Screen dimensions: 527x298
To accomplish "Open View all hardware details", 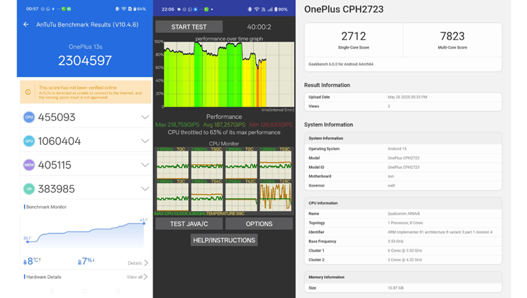I will point(137,277).
